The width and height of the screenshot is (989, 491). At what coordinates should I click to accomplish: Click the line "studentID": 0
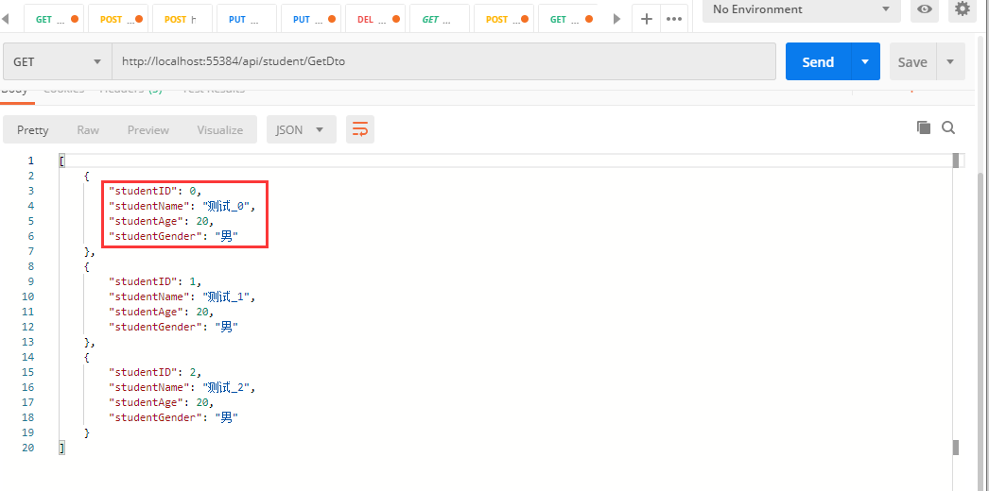[156, 191]
